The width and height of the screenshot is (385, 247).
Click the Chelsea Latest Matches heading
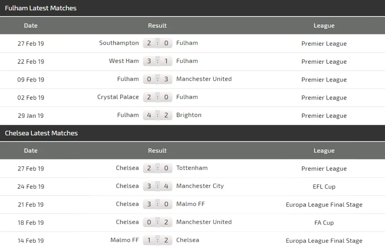click(x=41, y=133)
